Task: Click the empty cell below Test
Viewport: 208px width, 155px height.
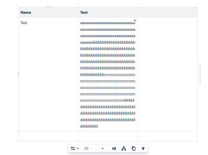Action: (48, 136)
